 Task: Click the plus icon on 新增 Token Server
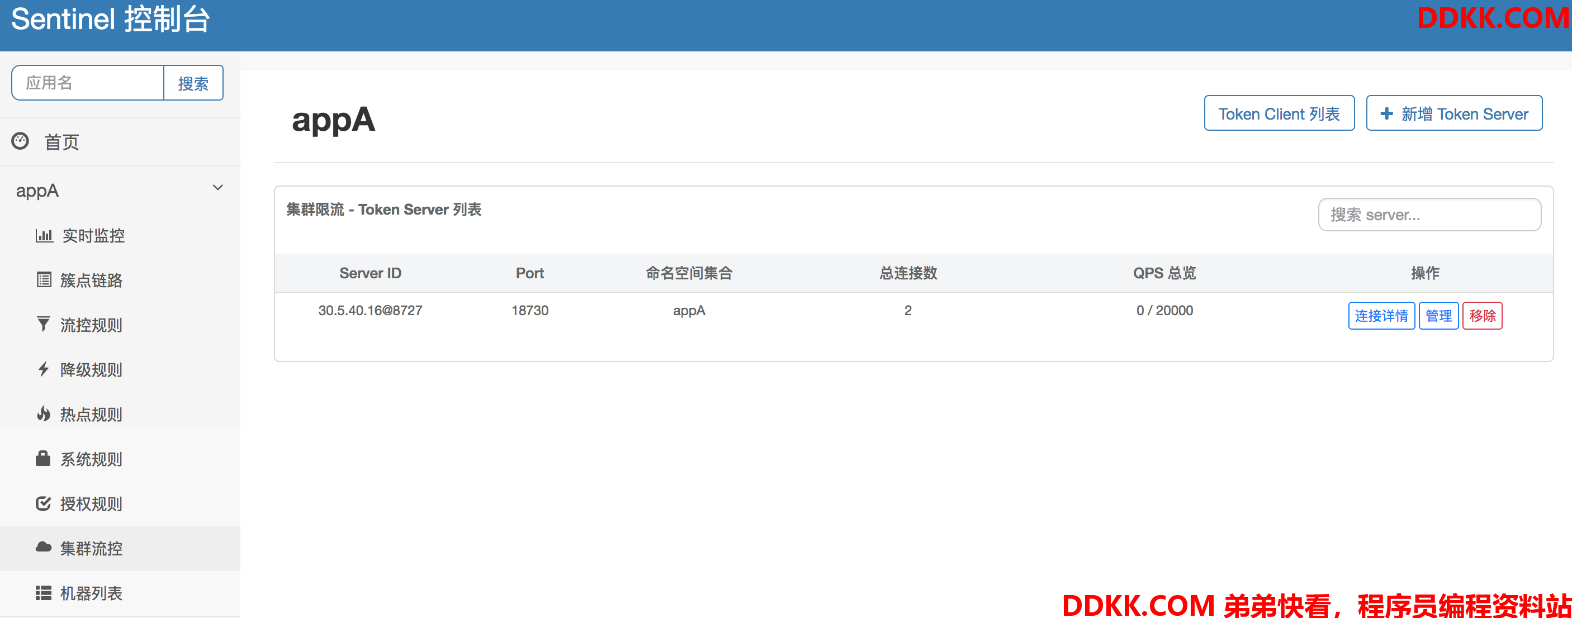pos(1386,113)
